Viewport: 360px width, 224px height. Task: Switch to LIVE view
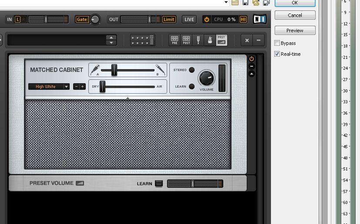tap(189, 20)
